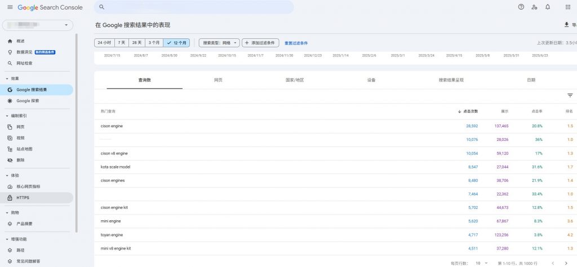Open the HTTPS report
This screenshot has width=577, height=267.
tap(38, 198)
